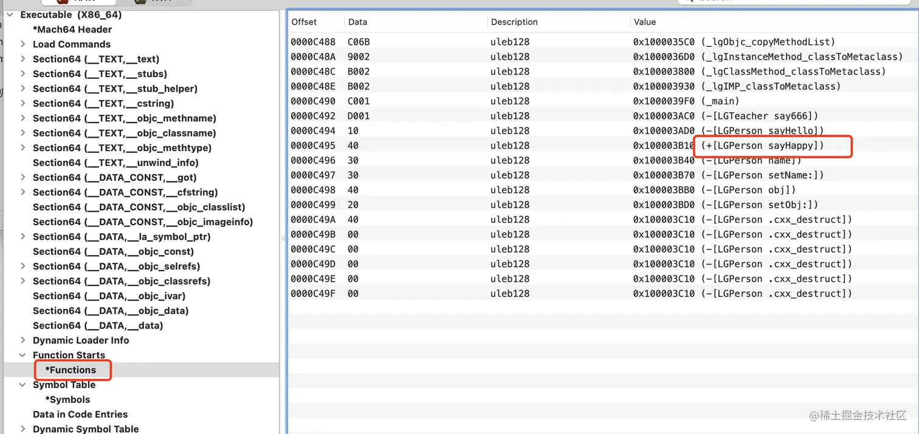Click data value B002 at 0000C48C

tap(359, 71)
